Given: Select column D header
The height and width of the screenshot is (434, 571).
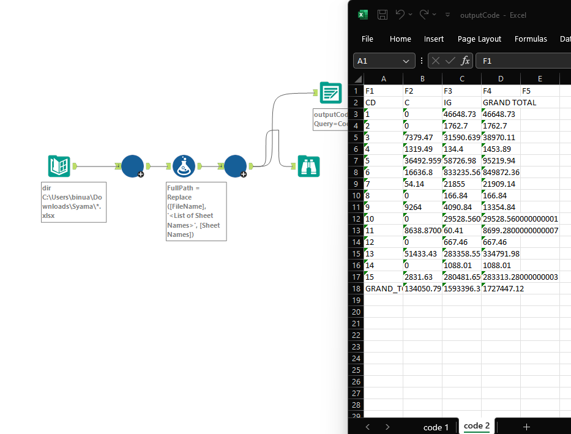Looking at the screenshot, I should [x=501, y=78].
